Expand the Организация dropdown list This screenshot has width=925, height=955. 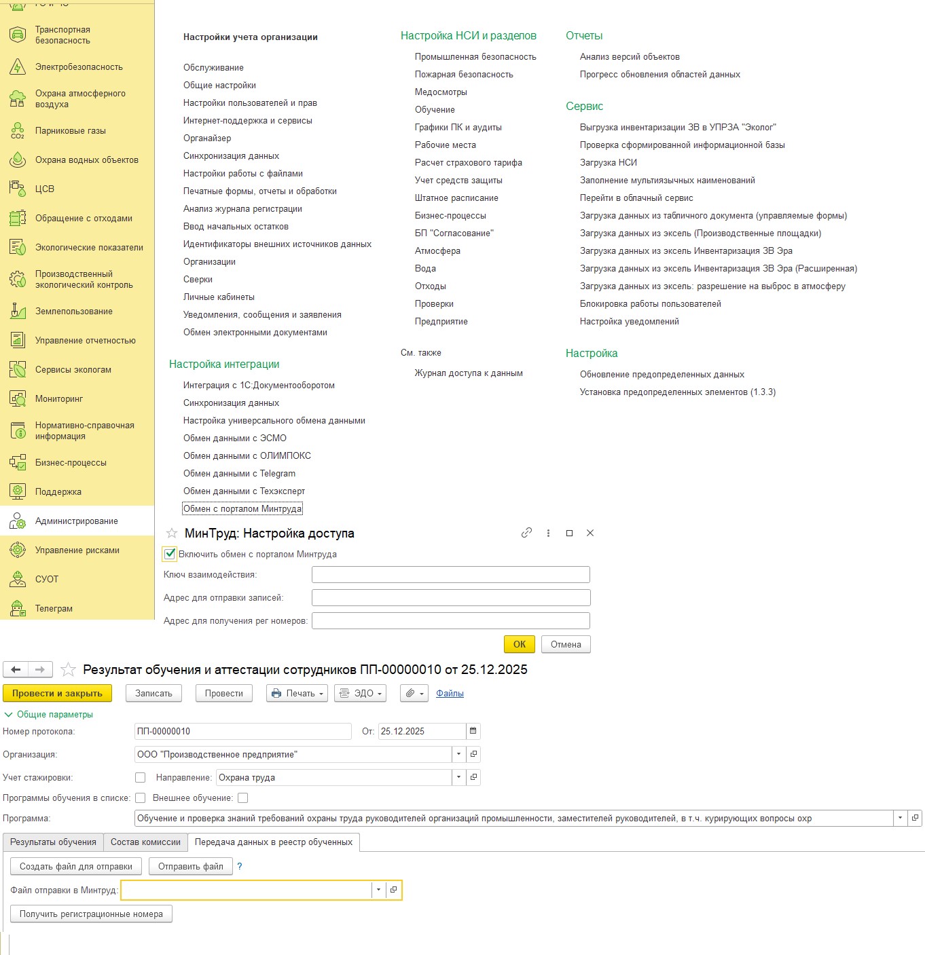tap(458, 754)
